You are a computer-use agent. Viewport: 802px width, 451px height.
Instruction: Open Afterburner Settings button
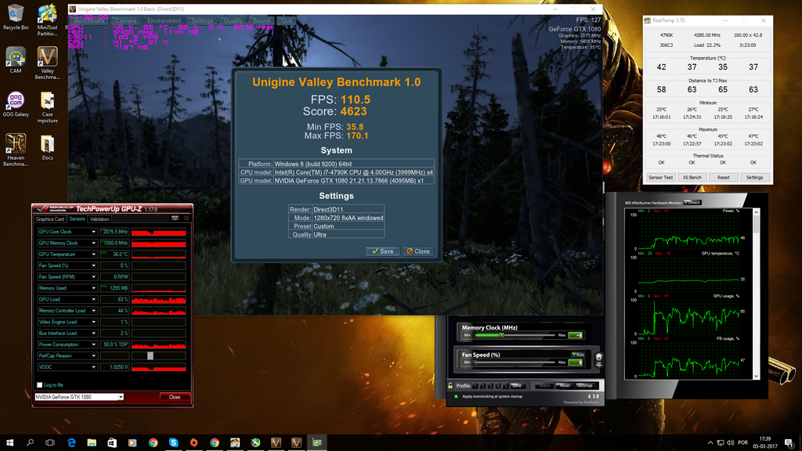584,385
